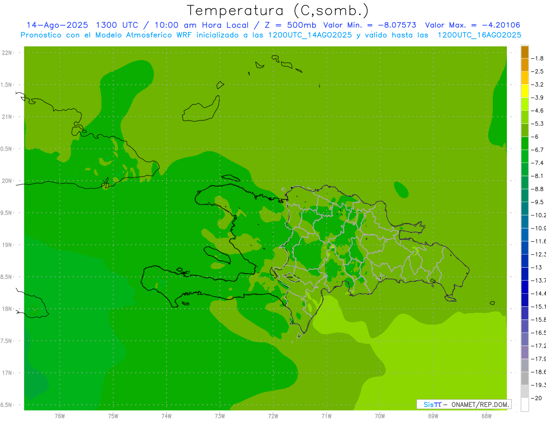Click the "1200UTC_16AGO2025" valid-until time
Viewport: 546px width, 422px height.
point(480,35)
